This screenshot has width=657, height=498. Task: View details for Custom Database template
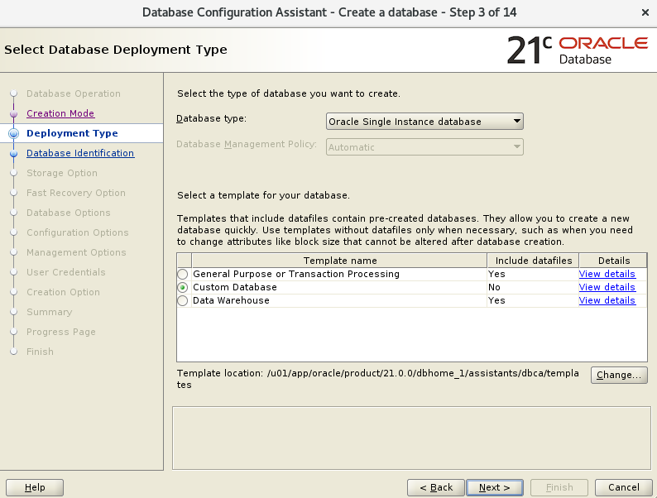point(607,287)
